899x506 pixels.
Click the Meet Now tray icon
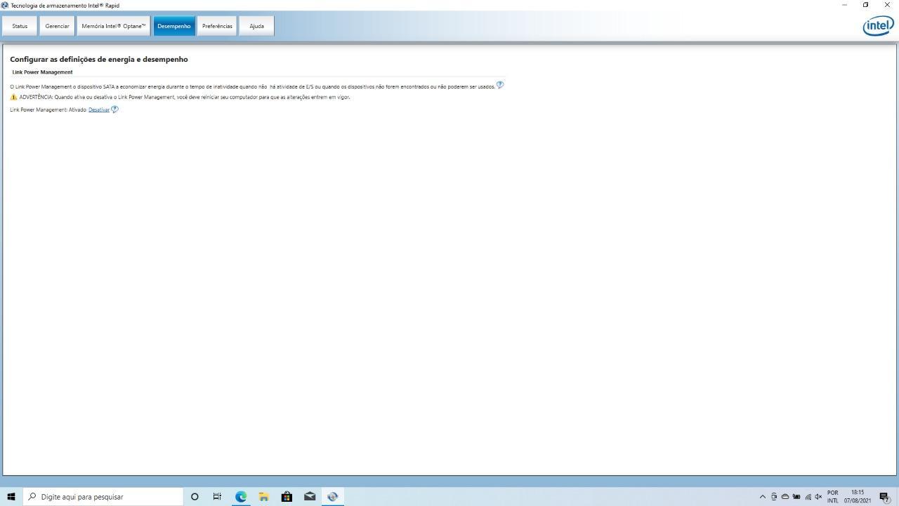click(x=774, y=497)
